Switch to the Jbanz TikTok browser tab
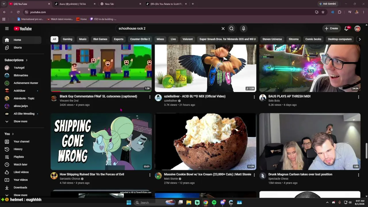368x207 pixels. click(x=75, y=4)
